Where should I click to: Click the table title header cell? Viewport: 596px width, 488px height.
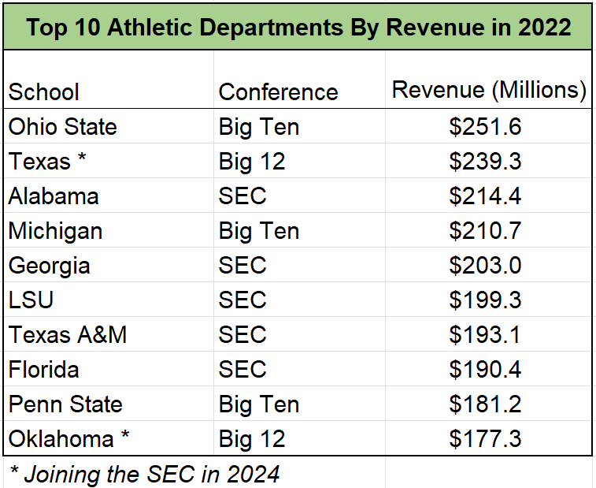[298, 27]
